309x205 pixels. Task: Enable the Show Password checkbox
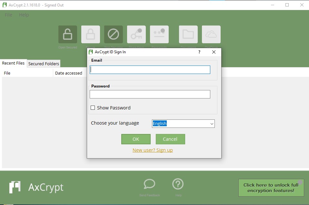point(93,108)
